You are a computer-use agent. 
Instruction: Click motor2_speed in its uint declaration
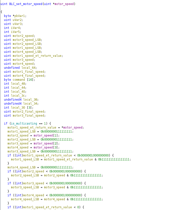click(23, 36)
